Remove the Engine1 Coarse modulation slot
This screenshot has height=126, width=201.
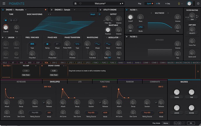click(x=66, y=66)
